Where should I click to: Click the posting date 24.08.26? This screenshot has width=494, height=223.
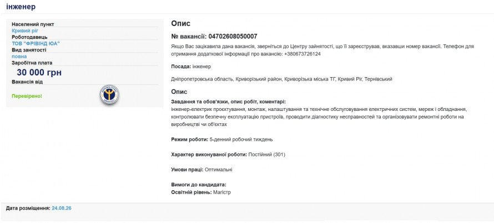click(62, 208)
